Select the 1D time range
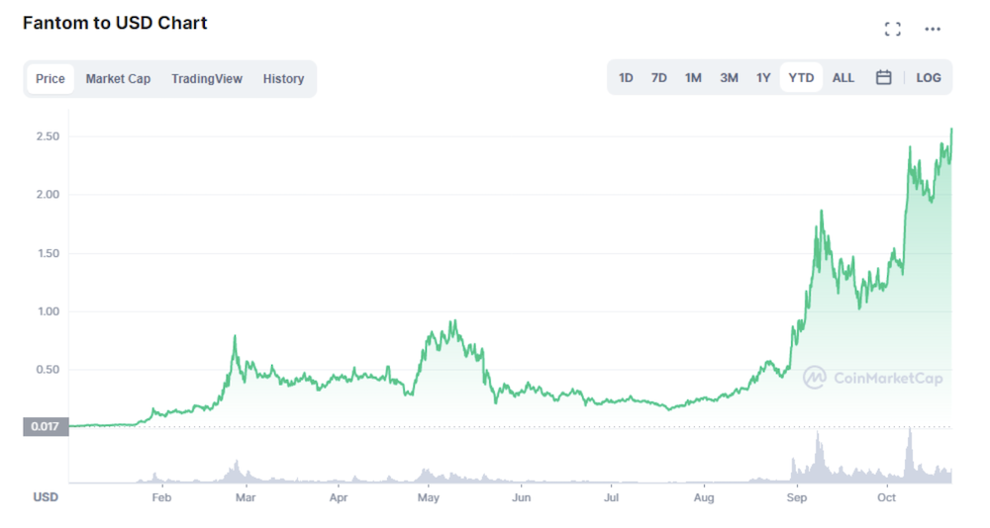Image resolution: width=990 pixels, height=528 pixels. point(626,77)
